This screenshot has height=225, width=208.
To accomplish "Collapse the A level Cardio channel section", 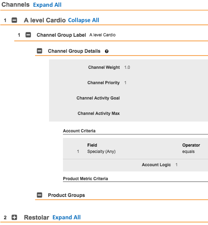I will point(14,20).
